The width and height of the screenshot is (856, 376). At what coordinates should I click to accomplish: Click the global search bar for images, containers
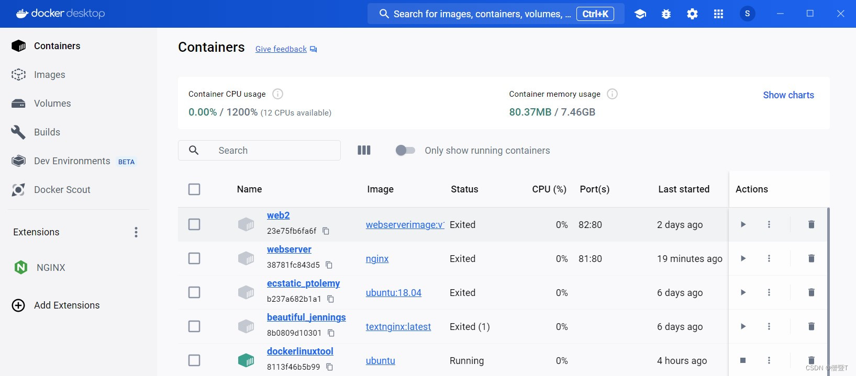[496, 14]
